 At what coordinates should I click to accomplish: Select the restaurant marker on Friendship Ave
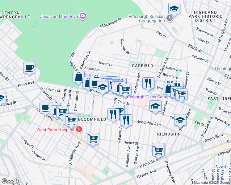[x=126, y=120]
